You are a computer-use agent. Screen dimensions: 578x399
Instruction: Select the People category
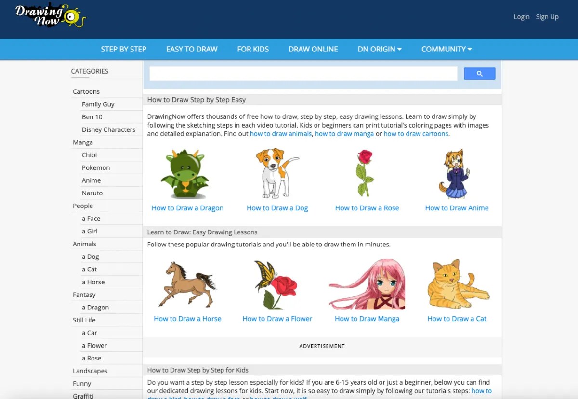point(83,206)
